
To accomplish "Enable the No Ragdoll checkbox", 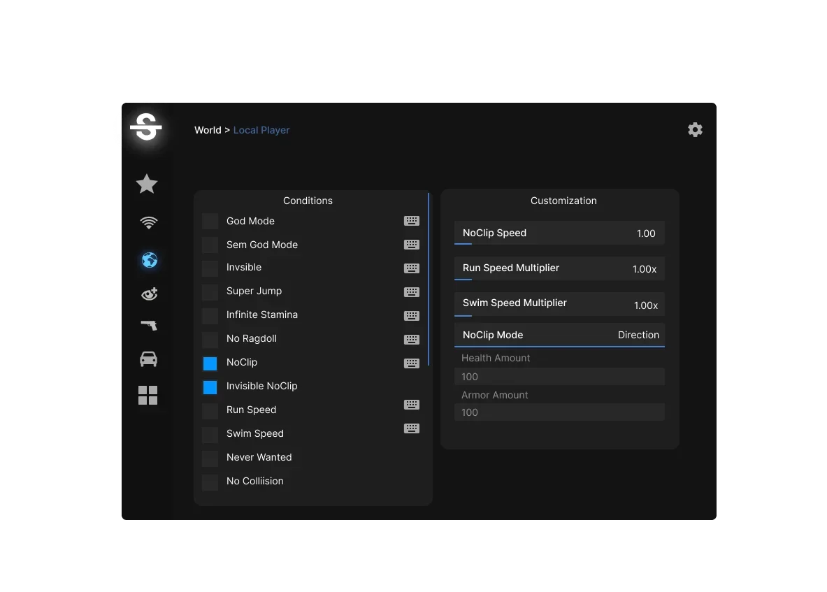I will point(210,340).
